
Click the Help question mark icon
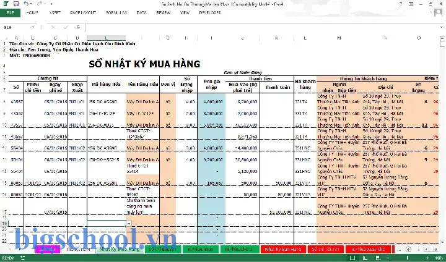(x=401, y=4)
